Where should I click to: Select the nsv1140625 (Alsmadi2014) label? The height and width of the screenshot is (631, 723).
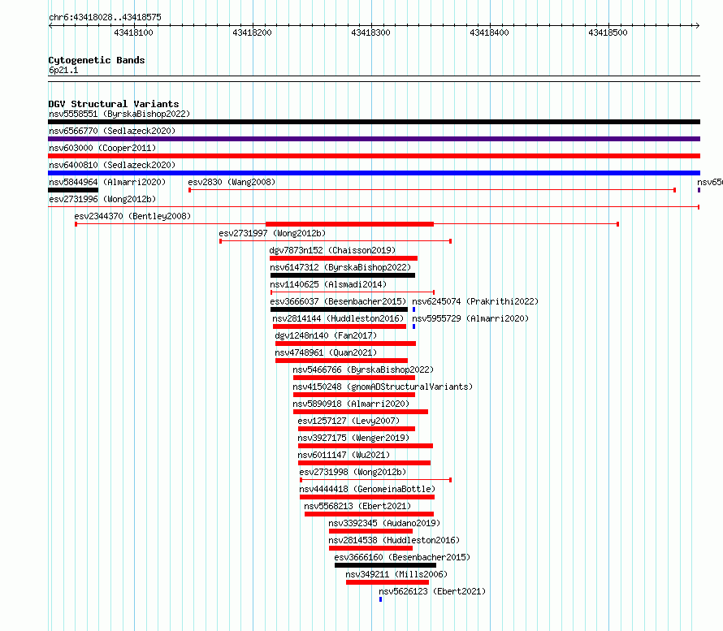tap(328, 284)
